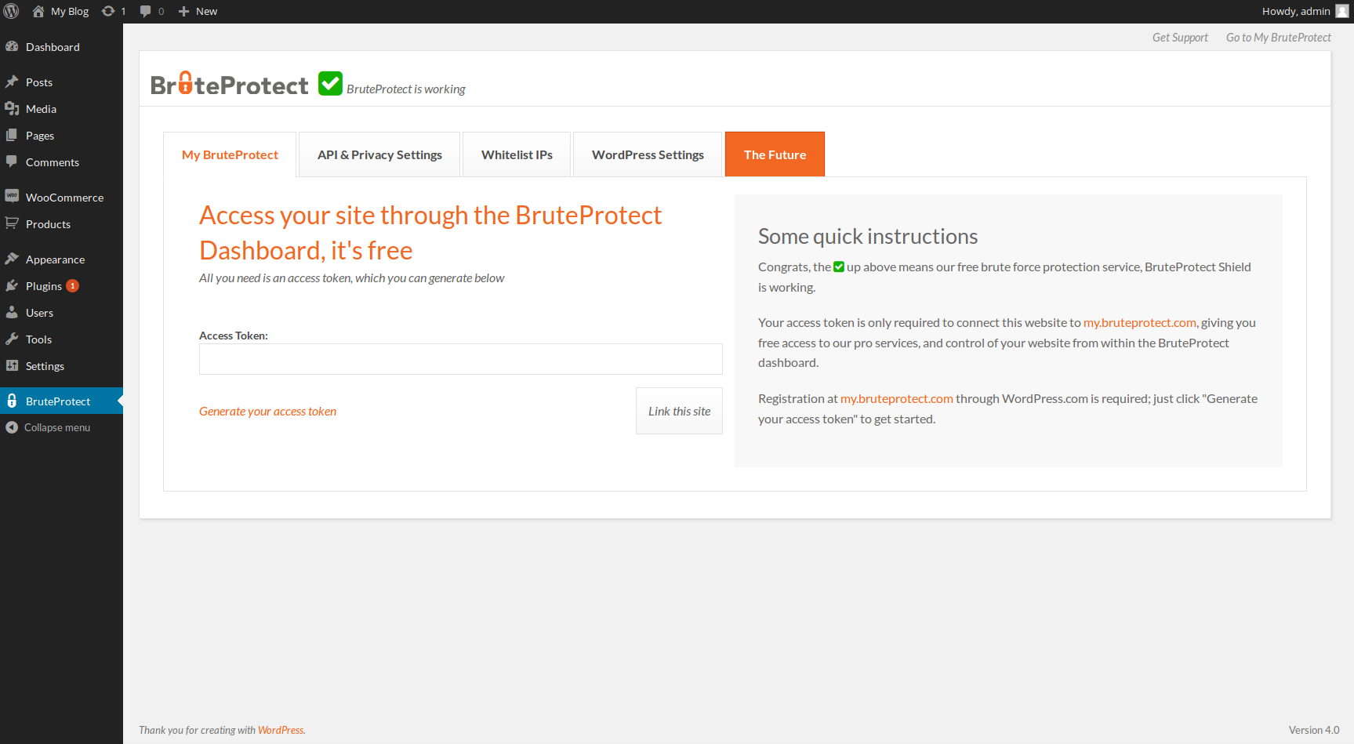Navigate to Pages menu item
Screen dimensions: 1354x744
61,136
